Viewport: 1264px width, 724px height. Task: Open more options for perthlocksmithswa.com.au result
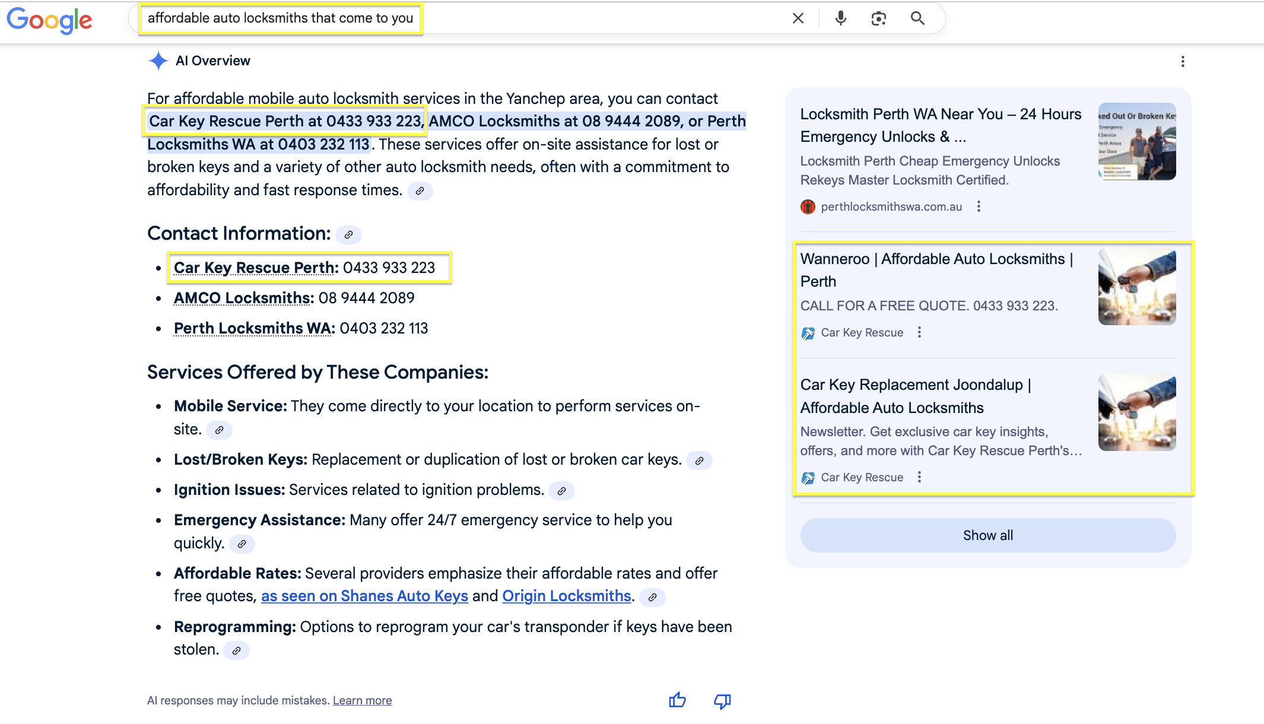979,207
